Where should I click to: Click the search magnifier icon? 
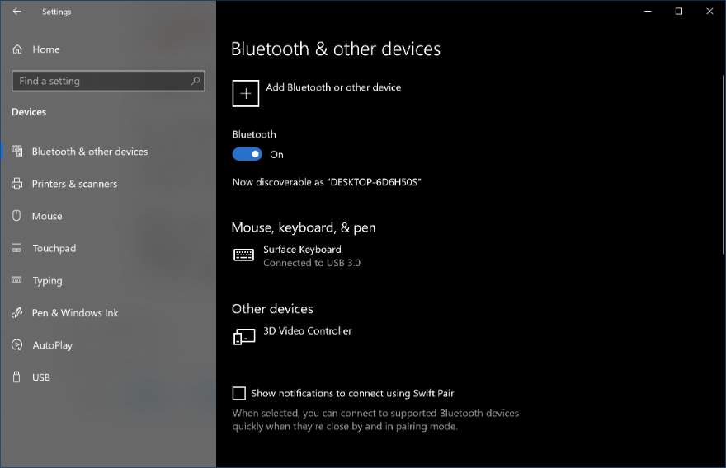click(x=196, y=81)
